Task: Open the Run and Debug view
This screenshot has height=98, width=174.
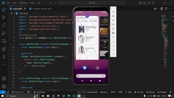Action: point(4,33)
